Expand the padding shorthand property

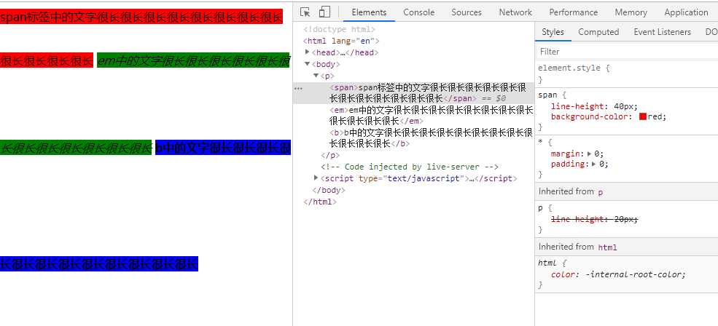tap(594, 164)
